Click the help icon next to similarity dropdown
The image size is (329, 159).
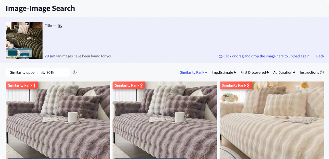(x=75, y=72)
